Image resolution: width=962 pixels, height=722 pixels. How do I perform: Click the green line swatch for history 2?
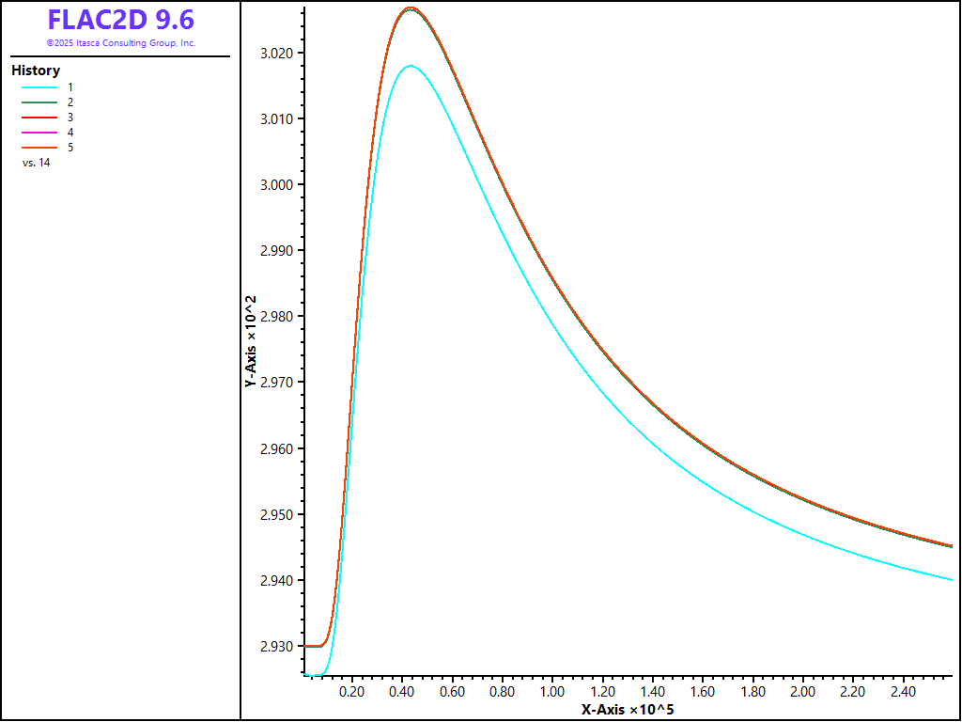34,102
